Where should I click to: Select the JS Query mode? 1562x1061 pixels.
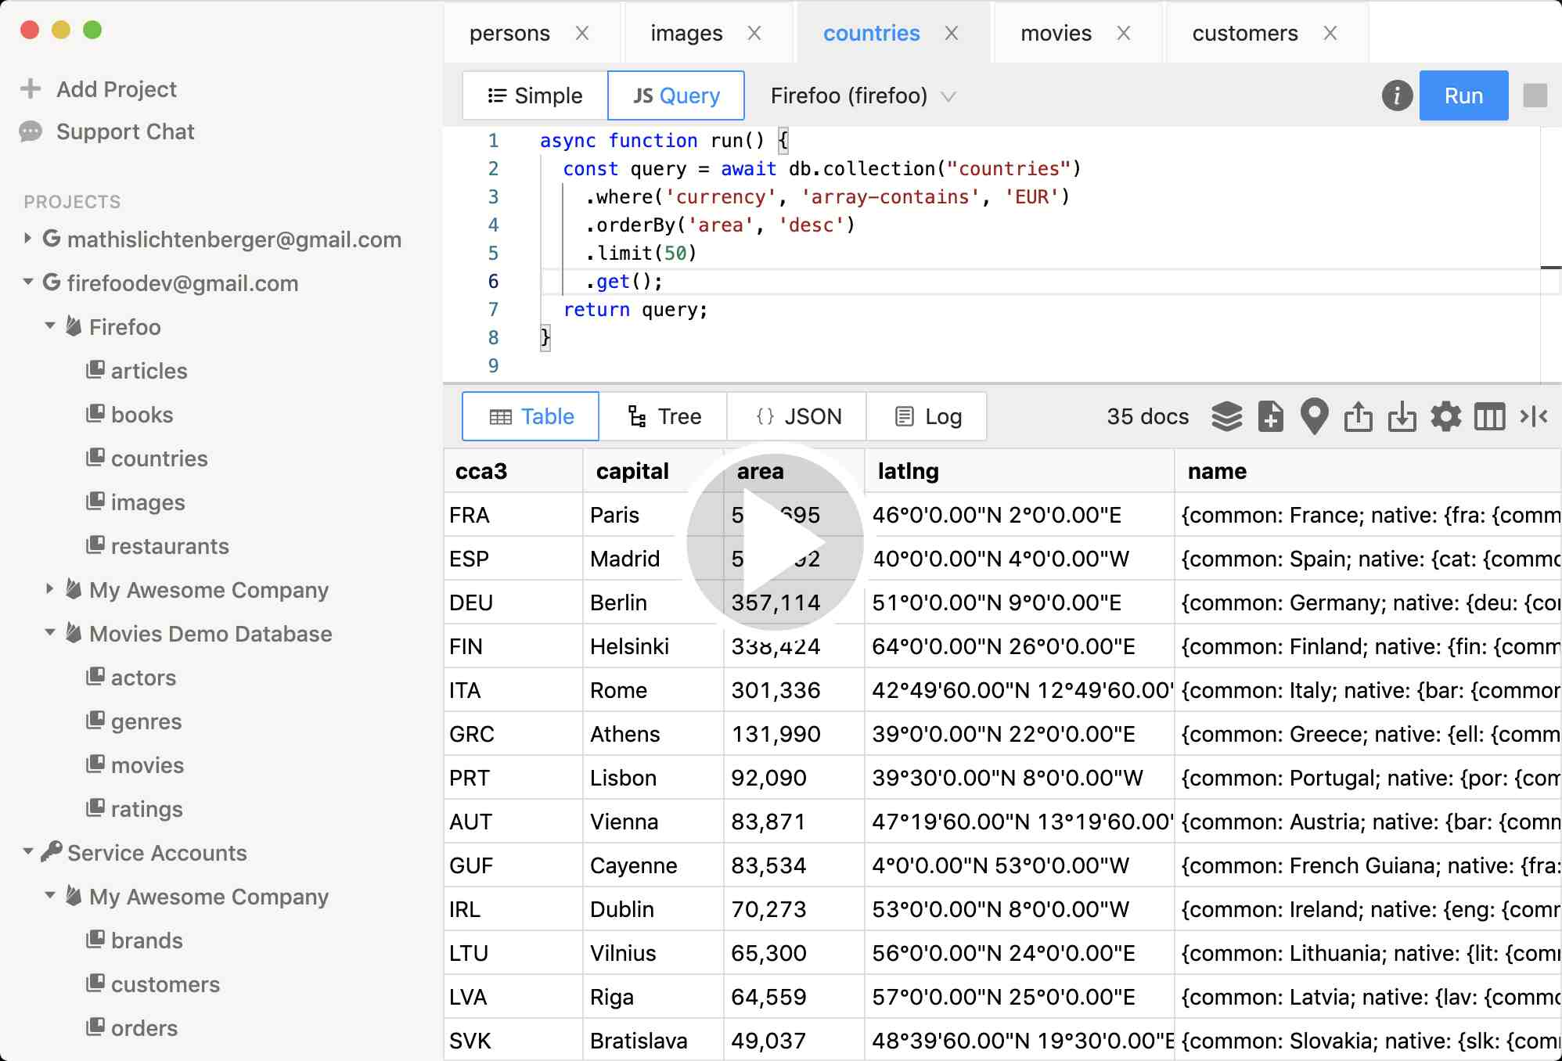coord(676,95)
